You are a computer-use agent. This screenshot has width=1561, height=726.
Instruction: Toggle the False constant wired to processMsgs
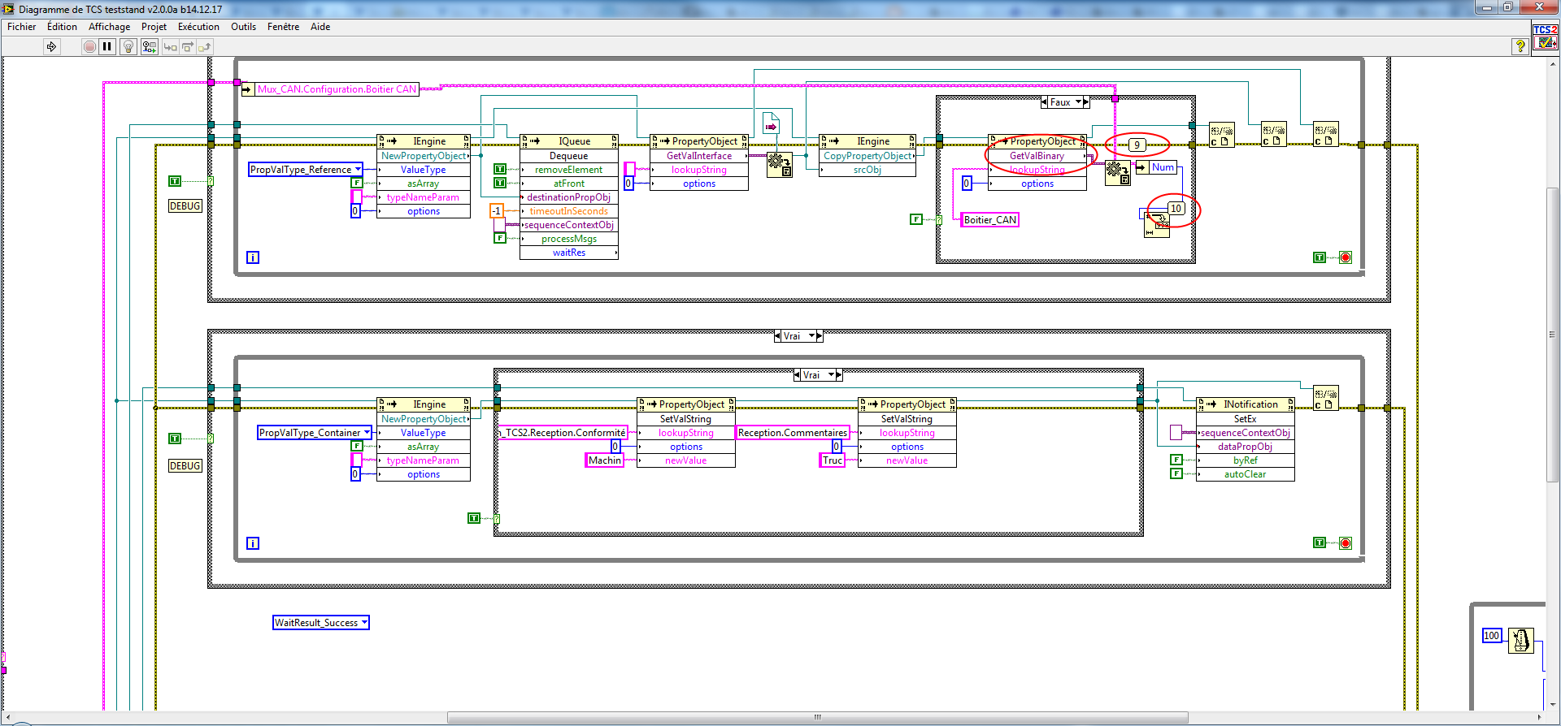tap(500, 238)
